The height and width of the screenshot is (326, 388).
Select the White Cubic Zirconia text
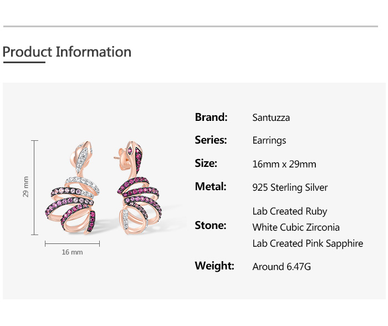tap(296, 227)
